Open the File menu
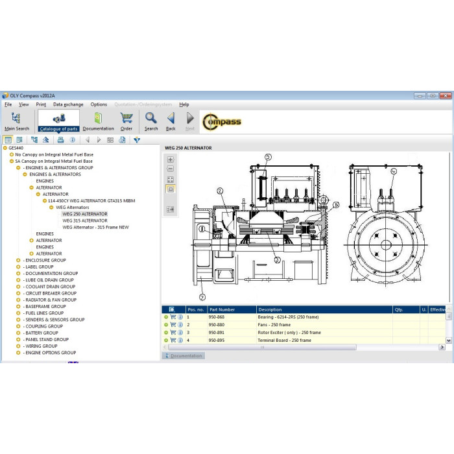Viewport: 454px width, 454px height. click(8, 104)
